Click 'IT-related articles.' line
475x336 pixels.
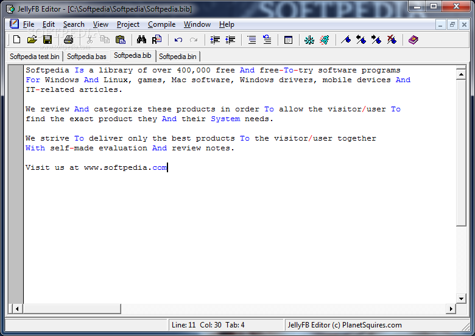point(74,89)
